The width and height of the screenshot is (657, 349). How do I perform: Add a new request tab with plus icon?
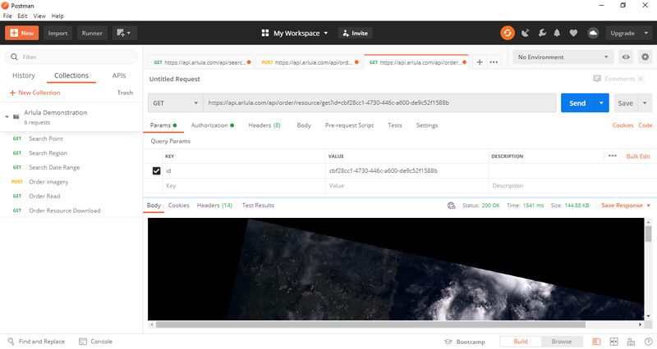point(480,62)
